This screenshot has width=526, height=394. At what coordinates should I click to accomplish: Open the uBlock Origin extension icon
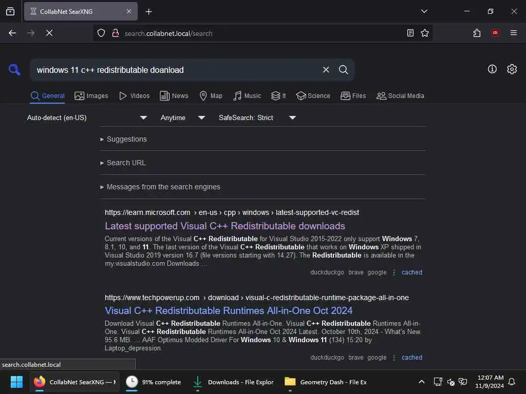(x=495, y=33)
